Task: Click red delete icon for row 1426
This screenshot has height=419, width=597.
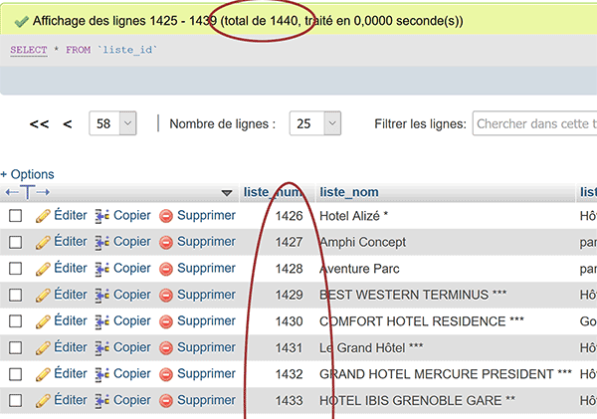Action: tap(166, 216)
